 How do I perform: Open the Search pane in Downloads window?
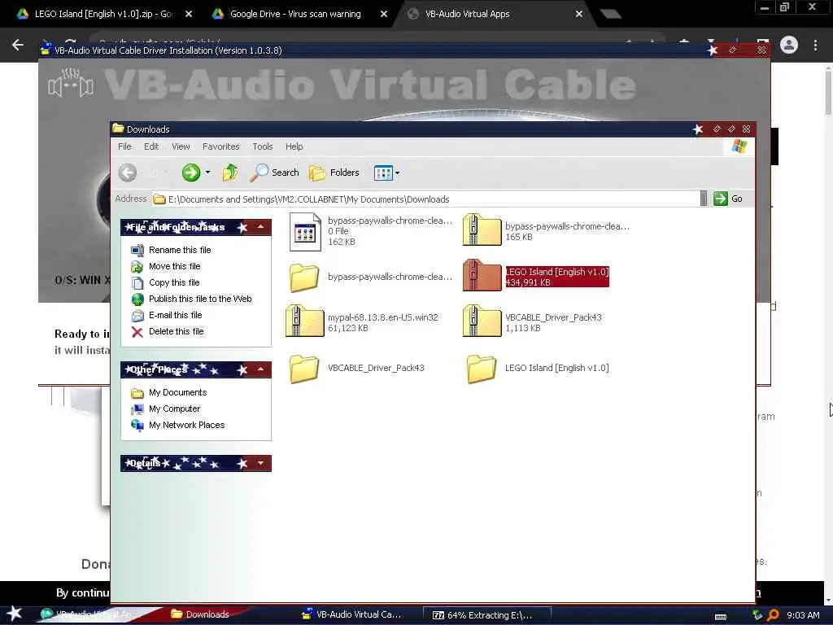(x=275, y=173)
